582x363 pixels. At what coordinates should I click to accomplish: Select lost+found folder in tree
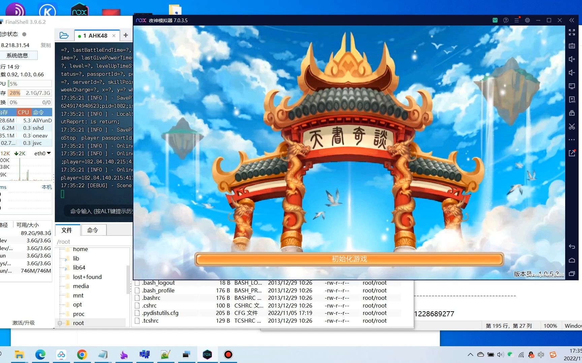click(x=87, y=277)
